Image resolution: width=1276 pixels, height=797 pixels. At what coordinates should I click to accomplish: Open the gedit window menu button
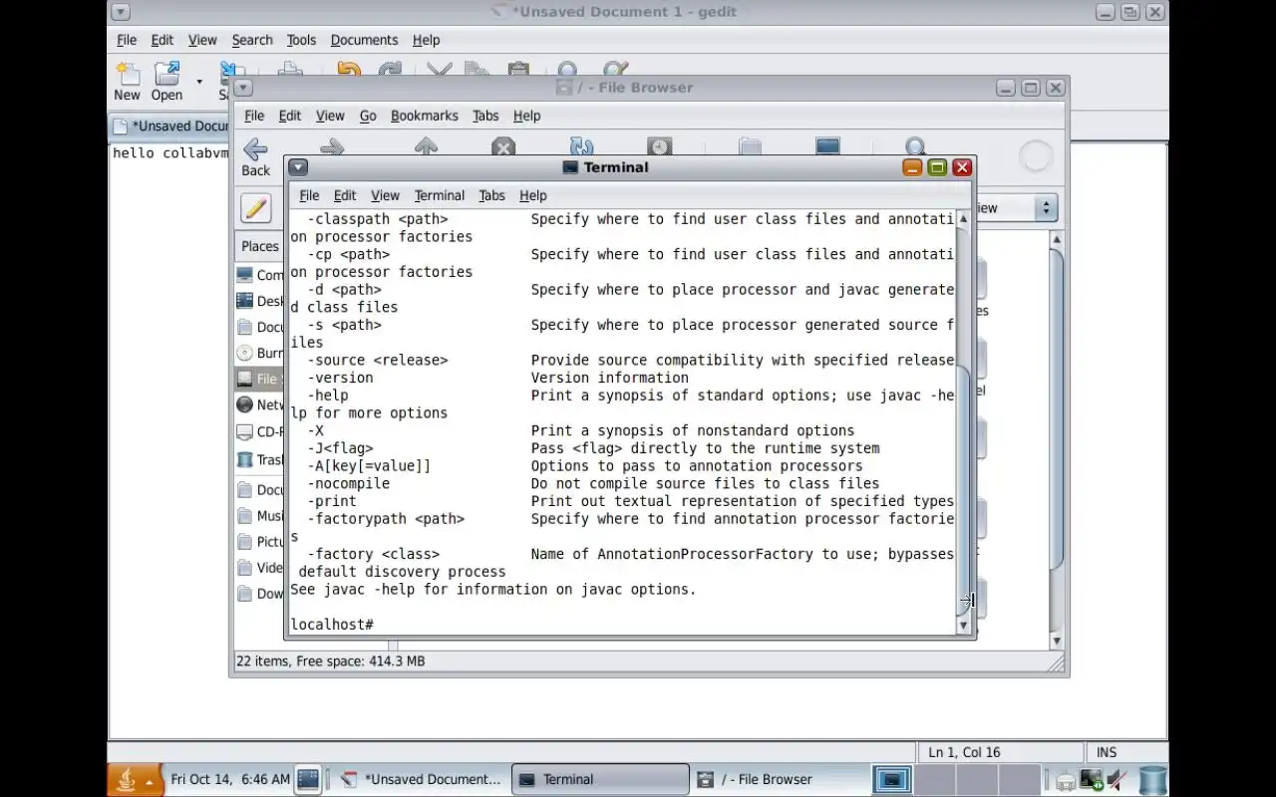point(121,12)
